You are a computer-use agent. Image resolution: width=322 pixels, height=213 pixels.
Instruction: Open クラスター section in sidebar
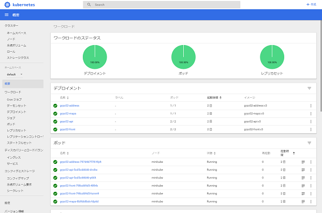11,26
